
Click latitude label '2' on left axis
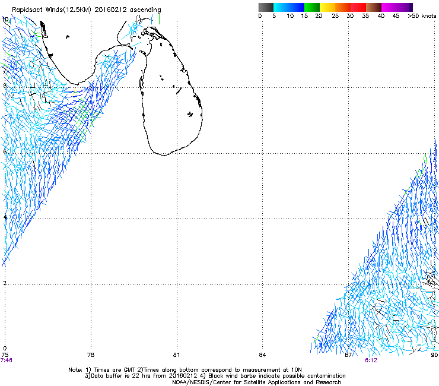[x=5, y=283]
